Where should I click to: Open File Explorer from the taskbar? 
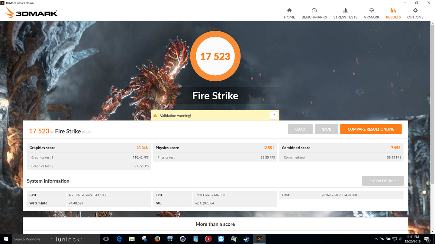(132, 239)
